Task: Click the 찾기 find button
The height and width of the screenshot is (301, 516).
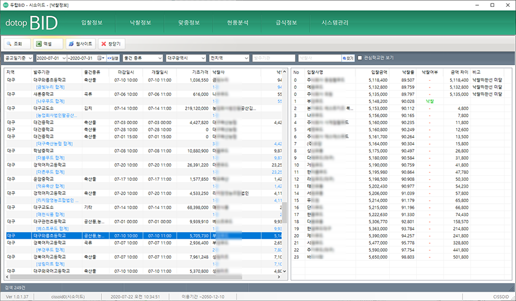Action: tap(348, 58)
